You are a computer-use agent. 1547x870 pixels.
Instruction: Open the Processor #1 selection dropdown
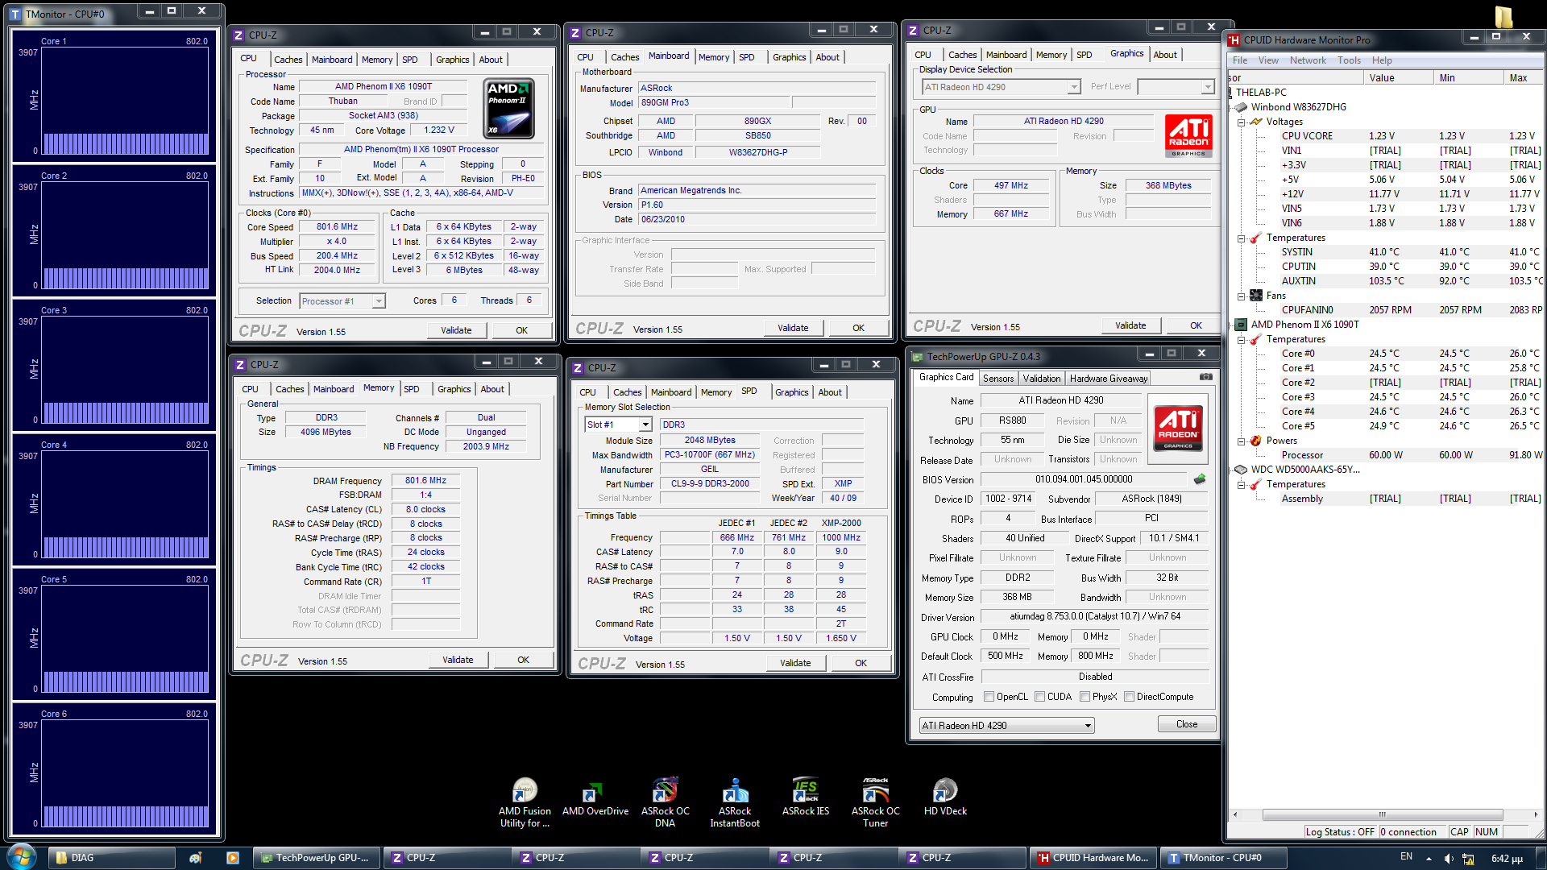click(x=342, y=301)
